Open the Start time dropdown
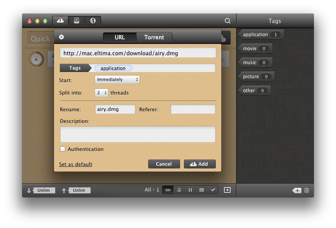Image resolution: width=336 pixels, height=228 pixels. point(117,79)
